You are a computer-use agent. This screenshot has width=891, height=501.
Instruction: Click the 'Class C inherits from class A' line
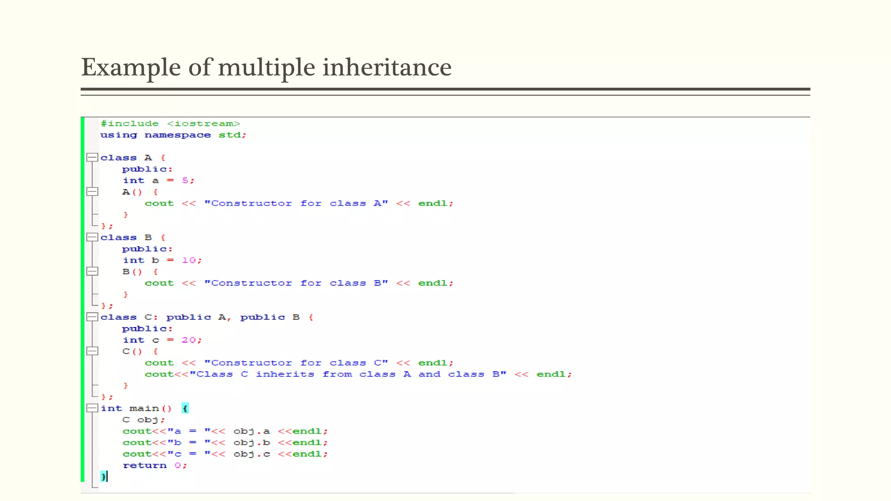pos(358,374)
